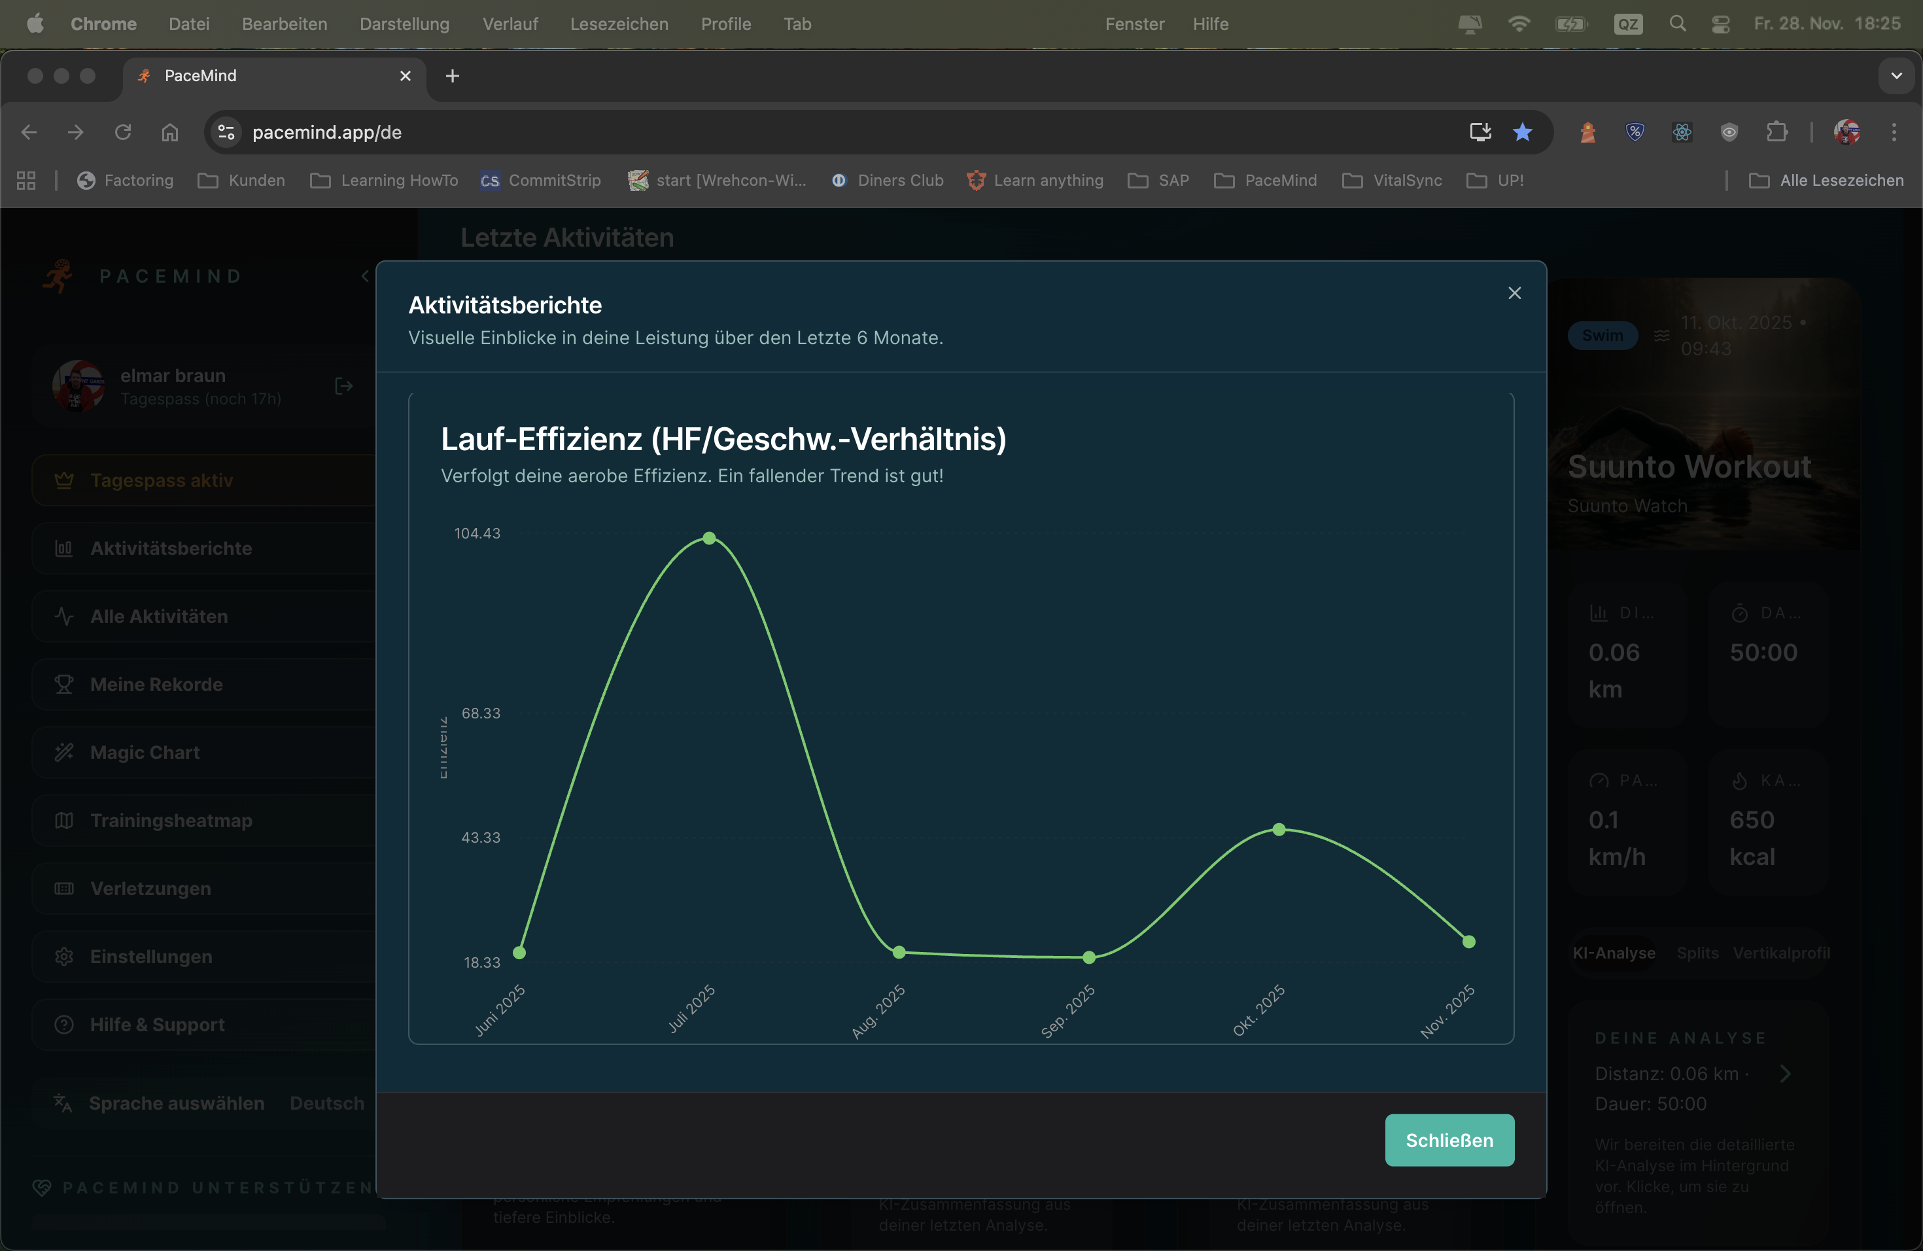Screen dimensions: 1923x1251
Task: Click the Juli 2025 peak data point
Action: pos(708,538)
